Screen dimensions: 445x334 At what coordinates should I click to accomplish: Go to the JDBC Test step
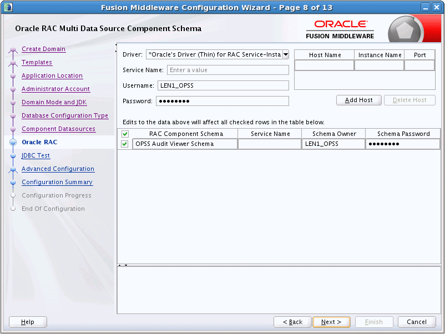[36, 155]
